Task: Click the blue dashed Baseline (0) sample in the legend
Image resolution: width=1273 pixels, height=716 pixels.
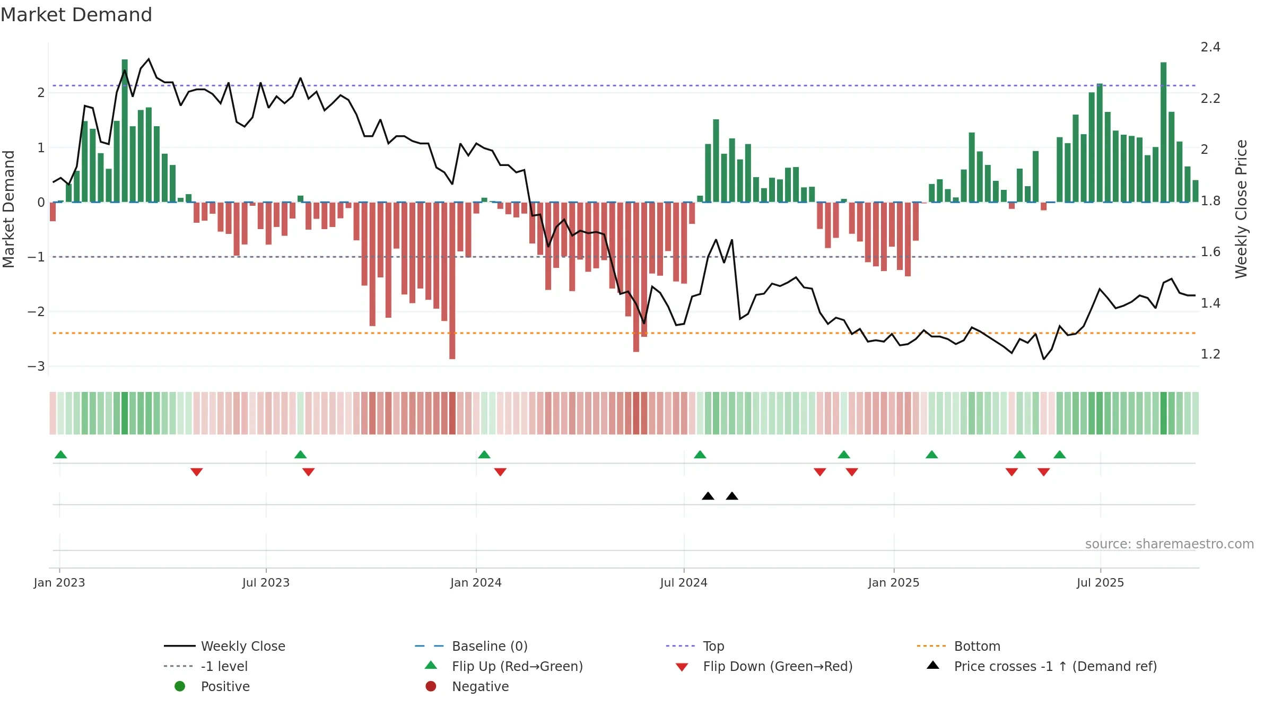Action: [x=429, y=646]
